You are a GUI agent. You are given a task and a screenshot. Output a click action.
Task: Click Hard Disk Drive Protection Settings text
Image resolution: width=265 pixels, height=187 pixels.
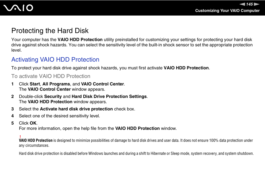[x=109, y=96]
